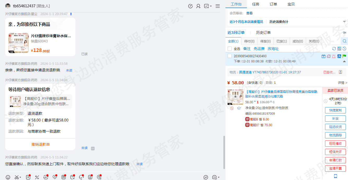
Task: Tick the 全选 select-all checkbox
Action: click(x=230, y=49)
